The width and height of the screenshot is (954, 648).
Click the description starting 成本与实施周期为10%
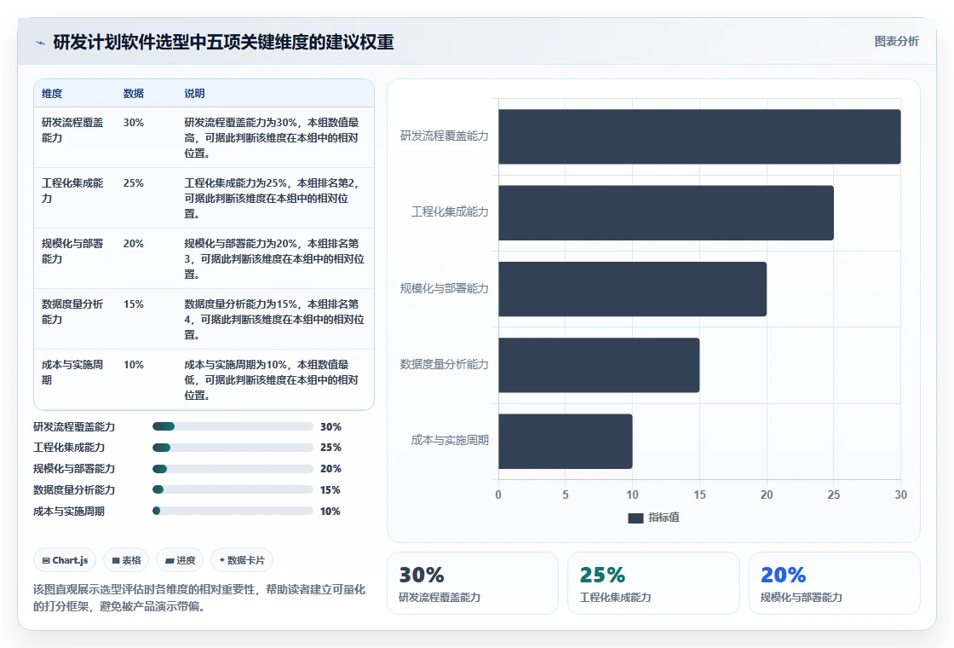(272, 380)
